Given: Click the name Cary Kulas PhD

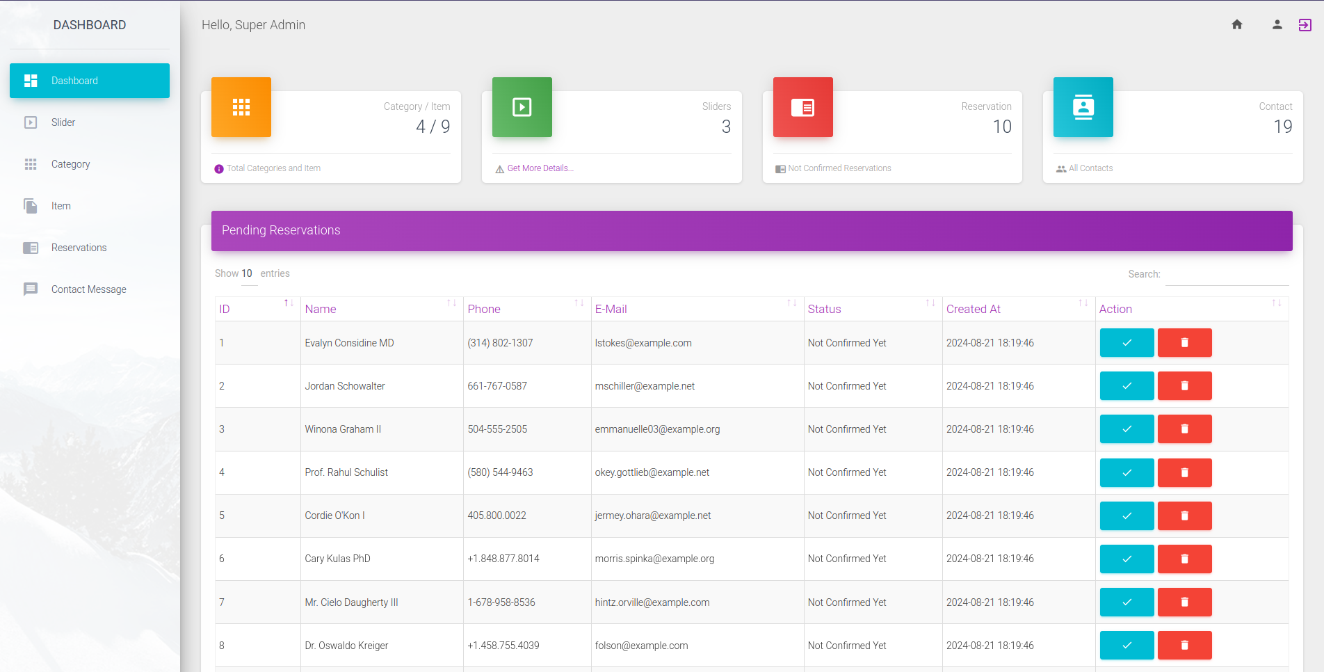Looking at the screenshot, I should (337, 559).
